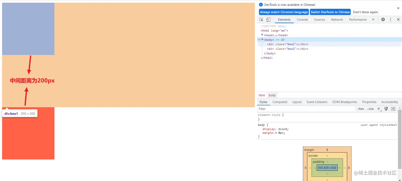
Task: Toggle the :hov element state button
Action: point(361,109)
